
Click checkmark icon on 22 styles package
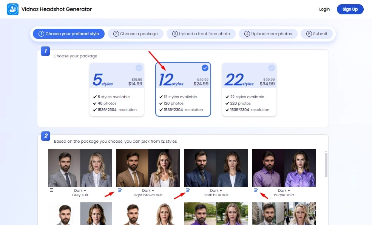tap(271, 68)
